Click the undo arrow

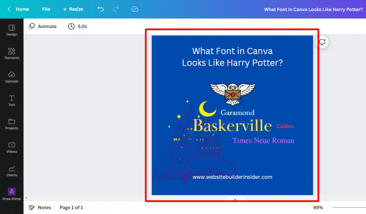[101, 9]
